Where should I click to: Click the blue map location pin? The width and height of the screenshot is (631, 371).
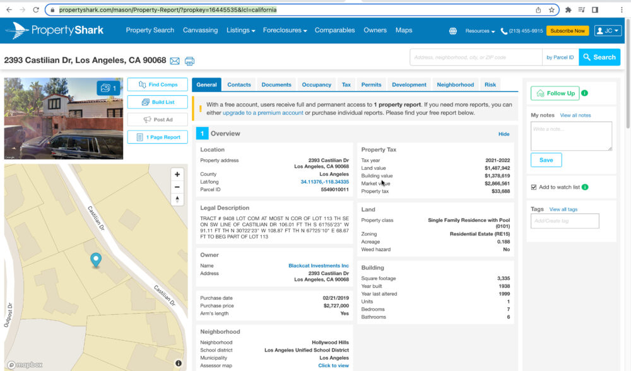click(96, 259)
